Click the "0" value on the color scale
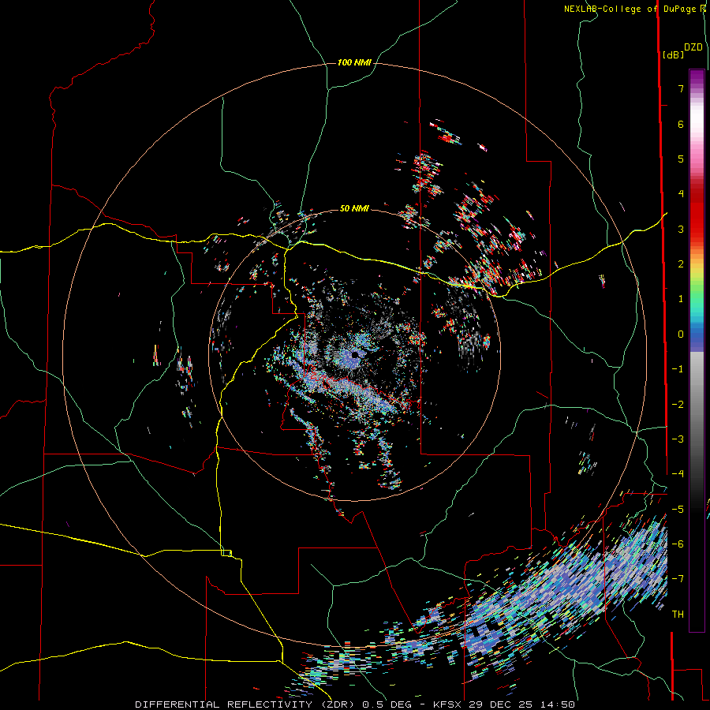The image size is (710, 710). coord(681,334)
